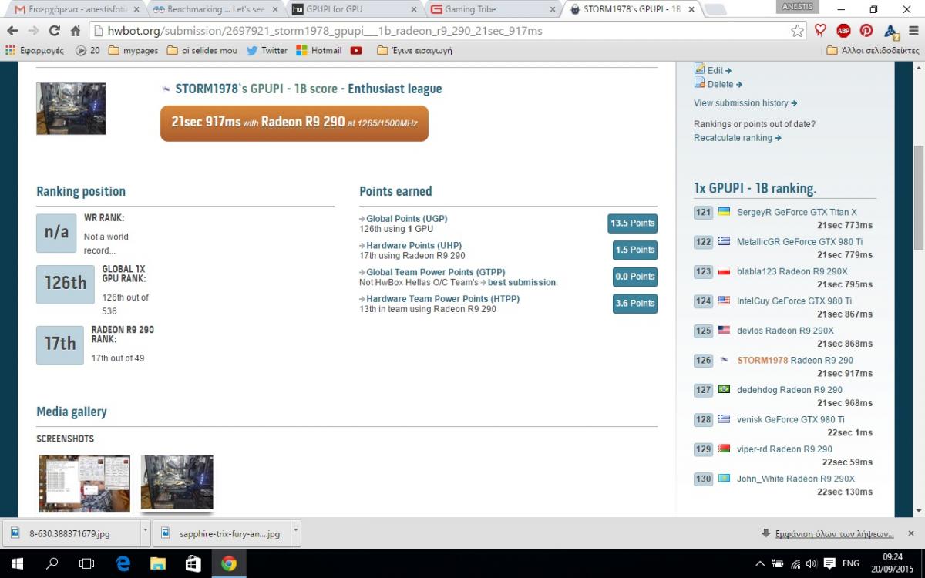Launch Microsoft Edge from taskbar
Image resolution: width=925 pixels, height=578 pixels.
tap(123, 563)
